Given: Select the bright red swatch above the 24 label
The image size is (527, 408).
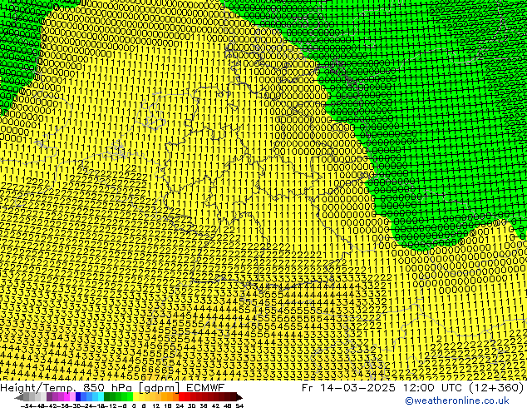Looking at the screenshot, I should tap(181, 396).
